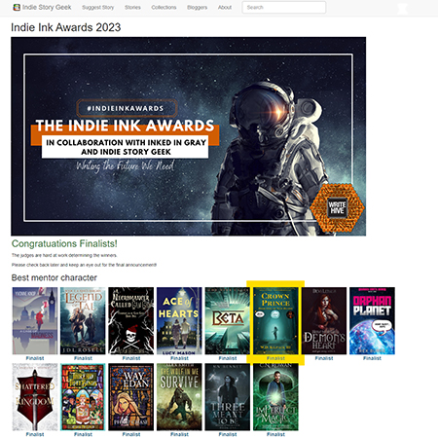The width and height of the screenshot is (438, 438).
Task: Visit the Bloggers page
Action: click(198, 7)
